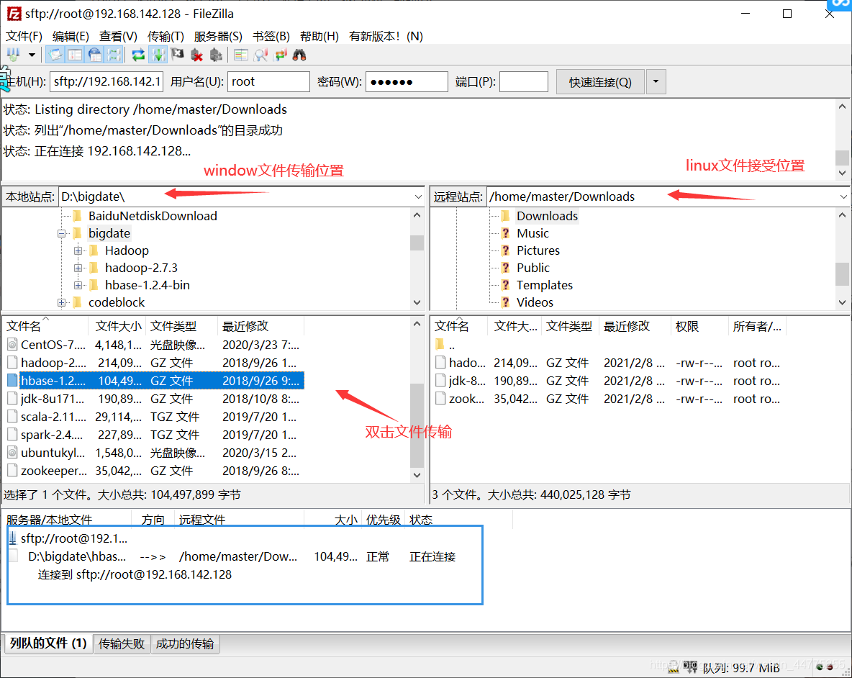
Task: Open 有新版本!(N) menu
Action: 386,37
